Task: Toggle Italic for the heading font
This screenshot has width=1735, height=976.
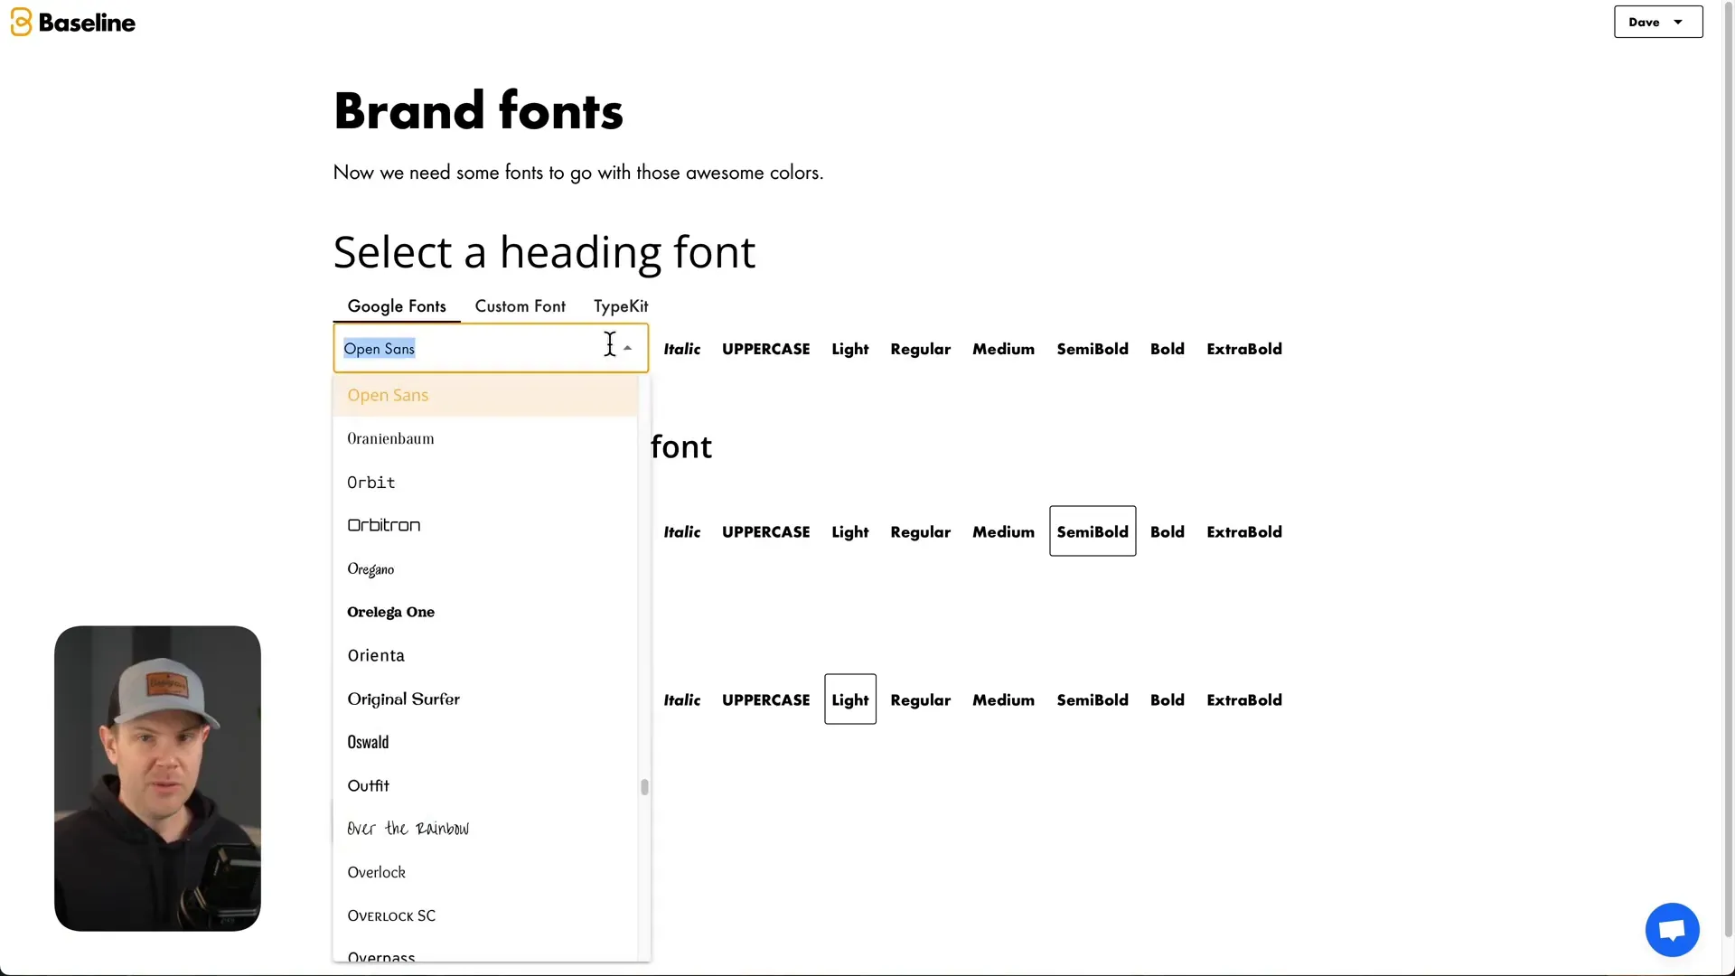Action: (681, 349)
